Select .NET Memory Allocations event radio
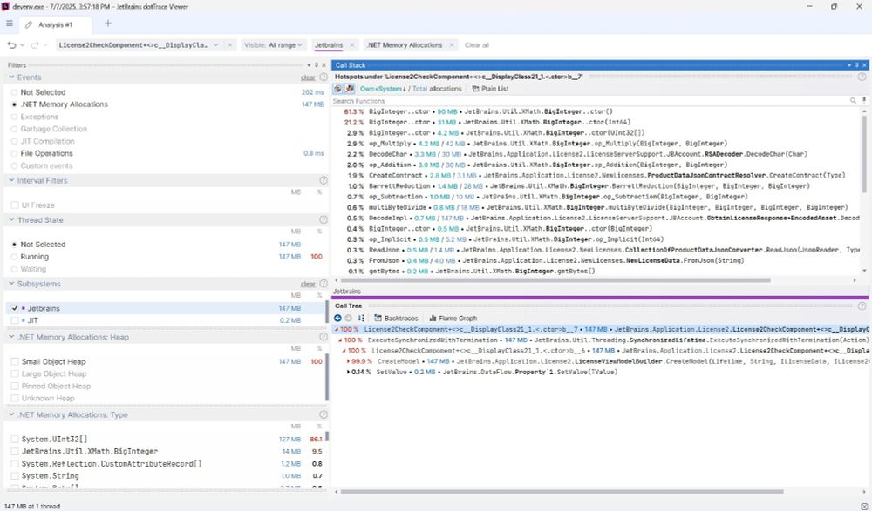This screenshot has height=511, width=872. click(15, 104)
